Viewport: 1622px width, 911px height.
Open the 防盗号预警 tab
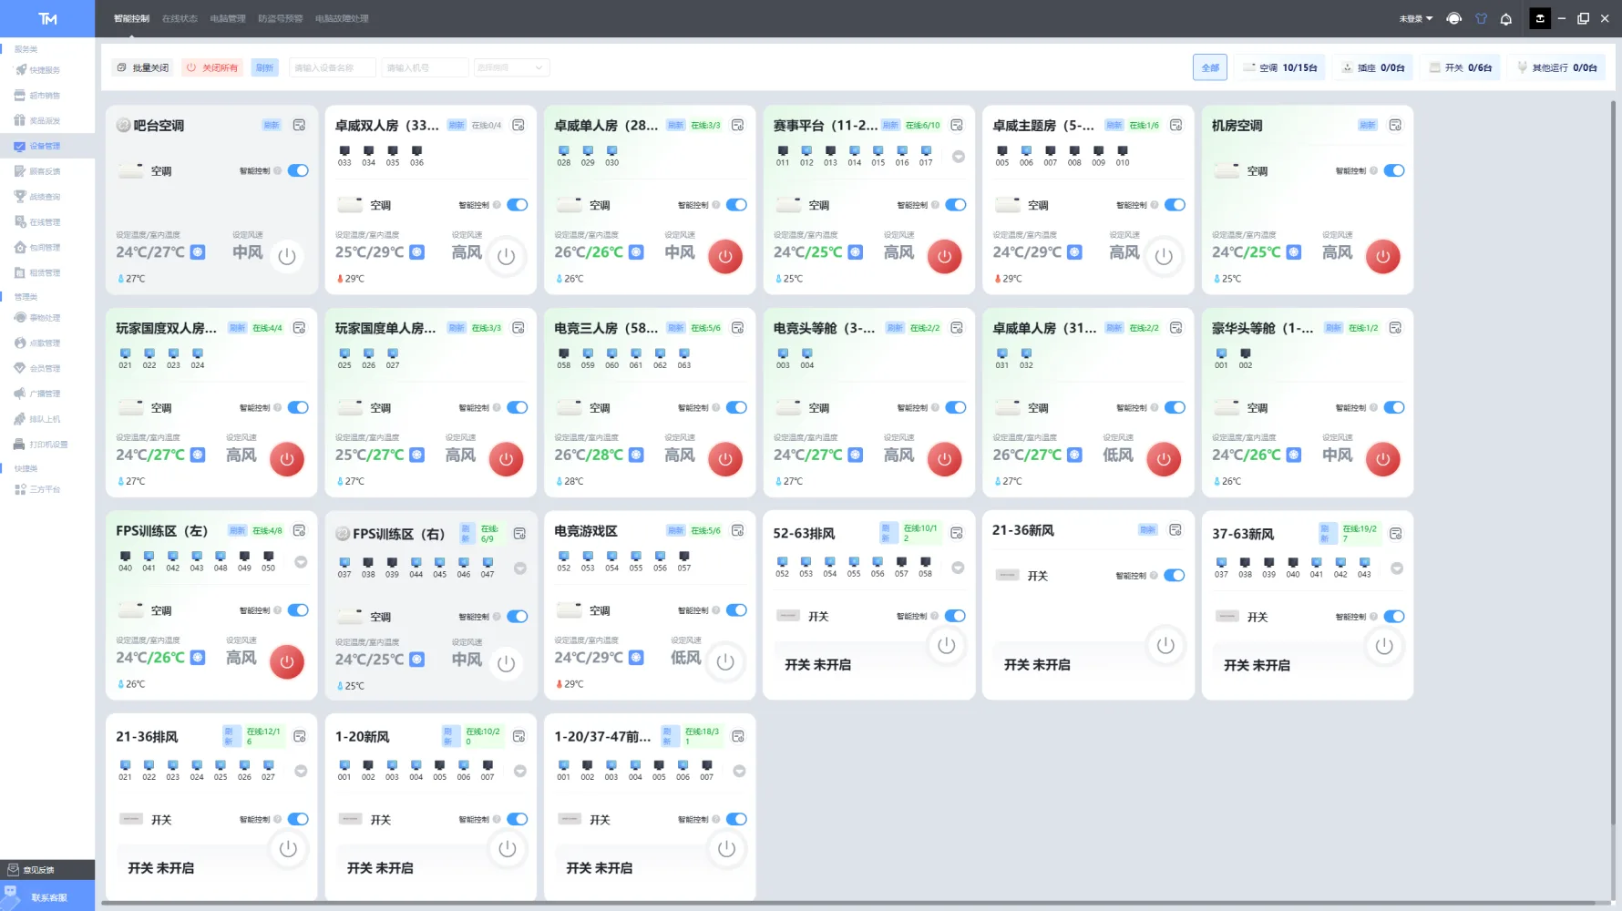click(281, 18)
